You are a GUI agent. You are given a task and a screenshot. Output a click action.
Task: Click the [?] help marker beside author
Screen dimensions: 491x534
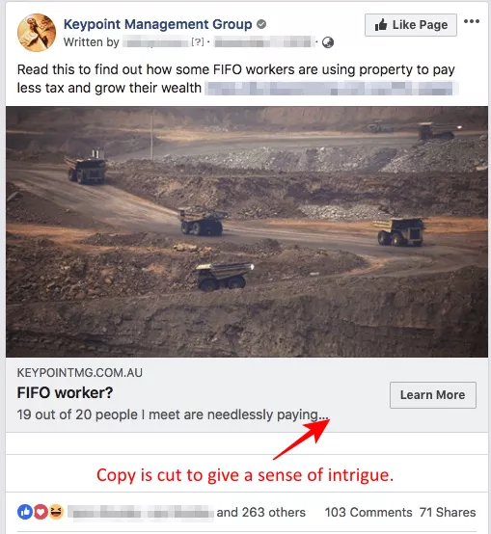pos(198,42)
